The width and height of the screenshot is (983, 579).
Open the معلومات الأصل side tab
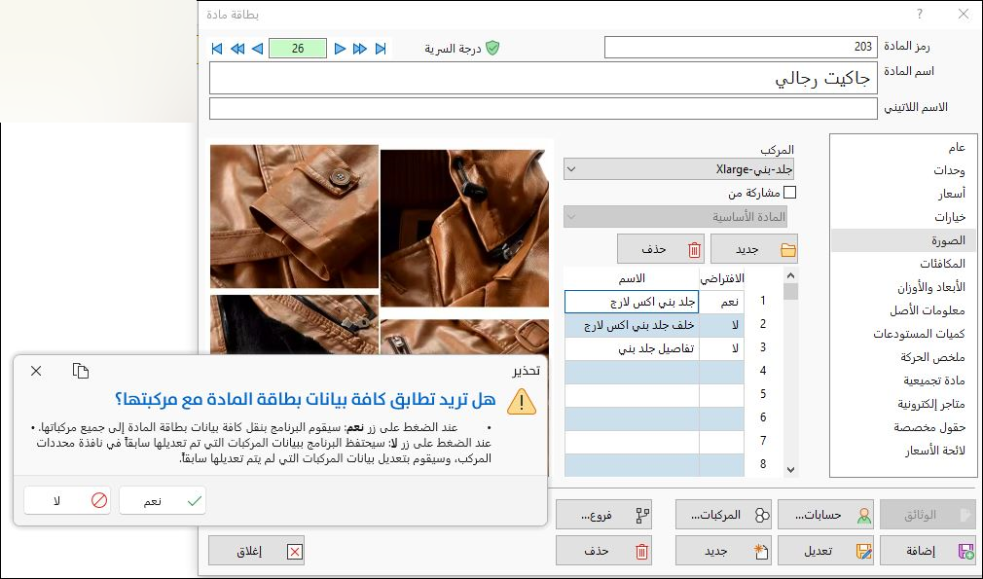click(x=903, y=310)
